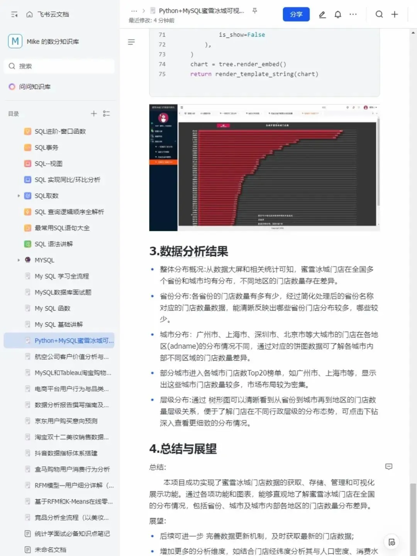This screenshot has width=417, height=556.
Task: Click the MYSQL emoji page icon
Action: tap(27, 260)
